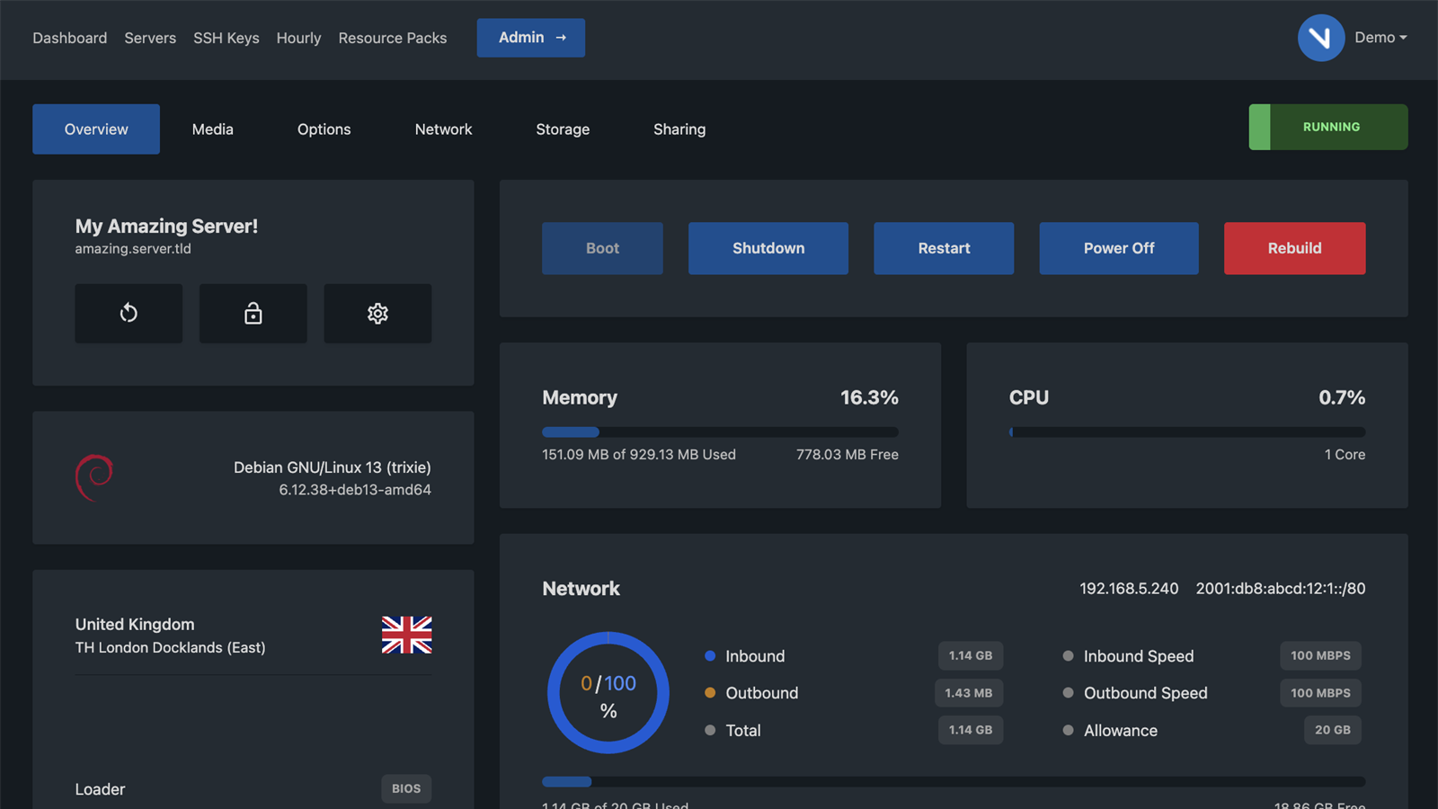This screenshot has height=809, width=1438.
Task: Switch to the Sharing tab
Action: (x=679, y=129)
